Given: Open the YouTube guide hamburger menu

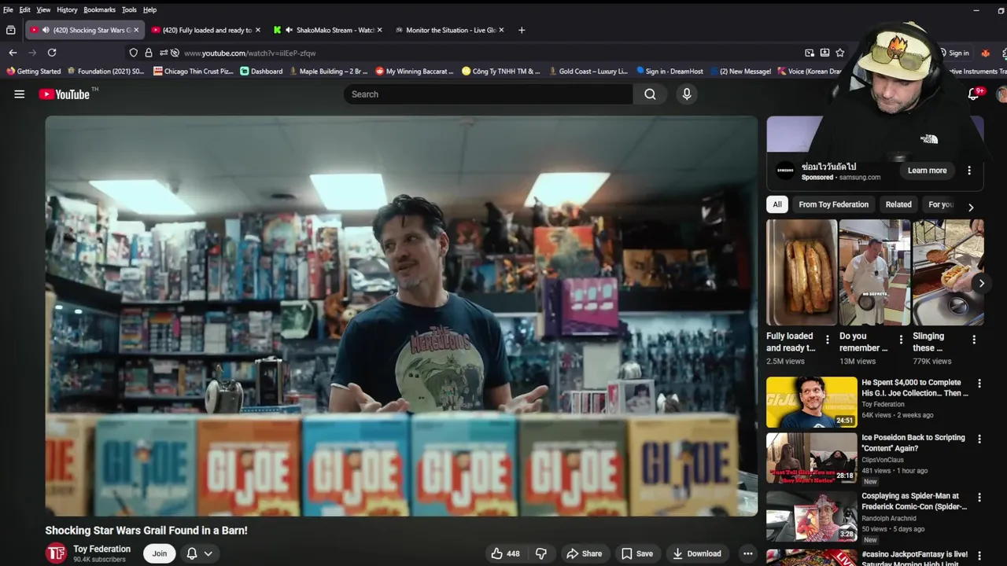Looking at the screenshot, I should pos(20,94).
